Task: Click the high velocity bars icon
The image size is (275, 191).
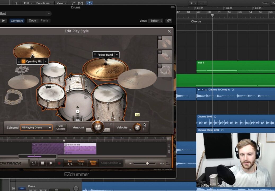Action: (x=144, y=129)
